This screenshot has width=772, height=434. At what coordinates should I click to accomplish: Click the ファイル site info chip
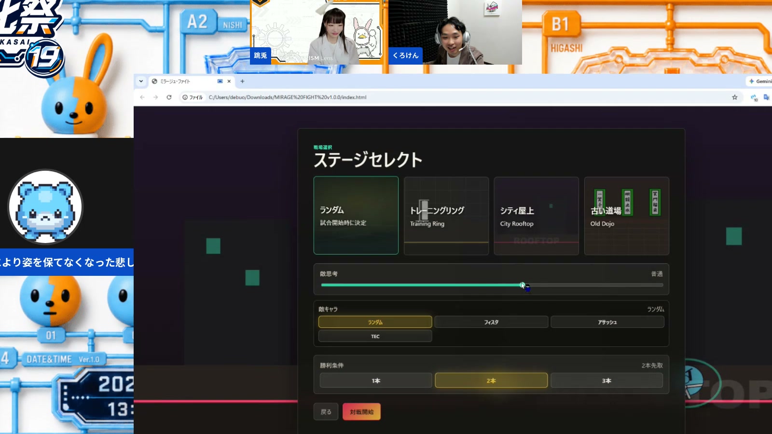pos(193,97)
